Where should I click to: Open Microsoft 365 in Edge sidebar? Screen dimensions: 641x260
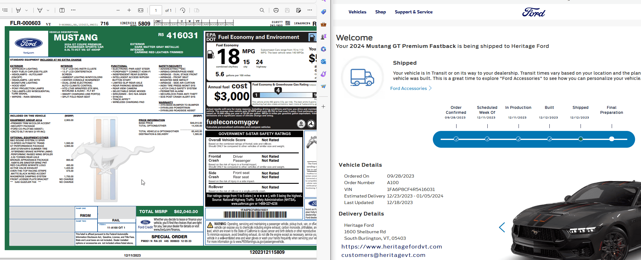pyautogui.click(x=323, y=49)
